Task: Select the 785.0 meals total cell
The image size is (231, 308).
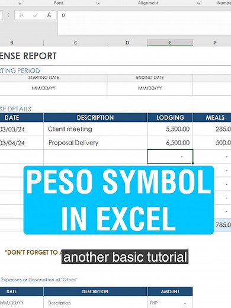Action: point(223,225)
